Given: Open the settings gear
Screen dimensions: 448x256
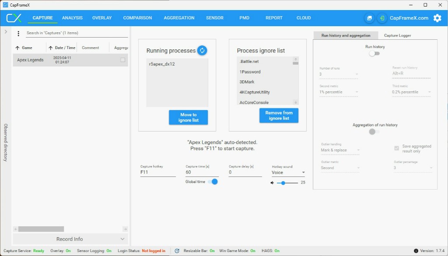Looking at the screenshot, I should coord(437,18).
